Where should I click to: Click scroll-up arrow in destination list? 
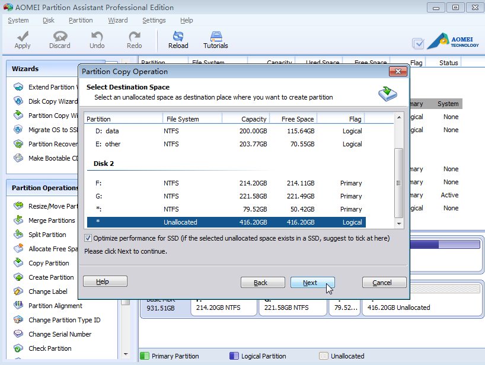399,118
